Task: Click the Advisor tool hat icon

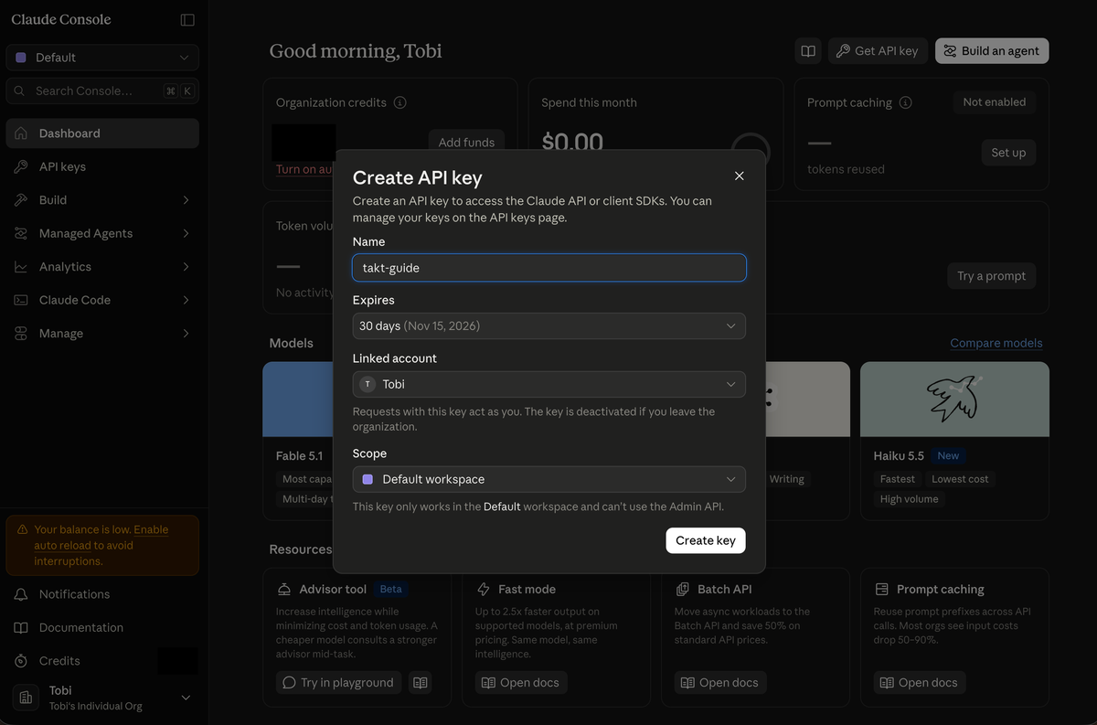Action: 283,590
